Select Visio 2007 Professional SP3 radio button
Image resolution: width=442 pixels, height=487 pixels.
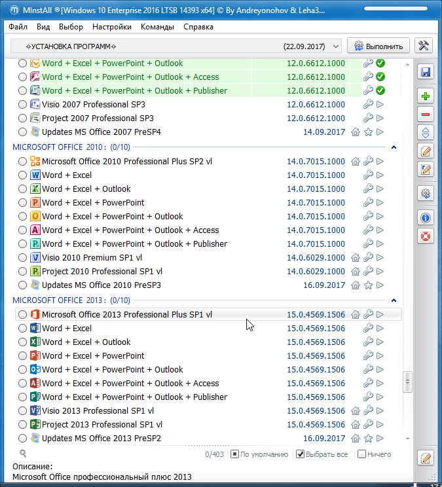click(22, 104)
